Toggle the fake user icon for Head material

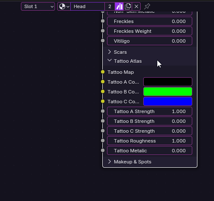point(119,6)
